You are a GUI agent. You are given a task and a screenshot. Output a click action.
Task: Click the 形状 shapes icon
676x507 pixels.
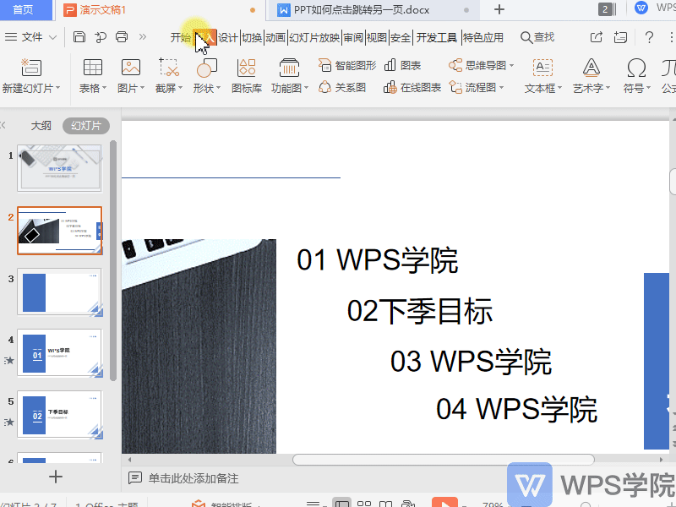[206, 68]
